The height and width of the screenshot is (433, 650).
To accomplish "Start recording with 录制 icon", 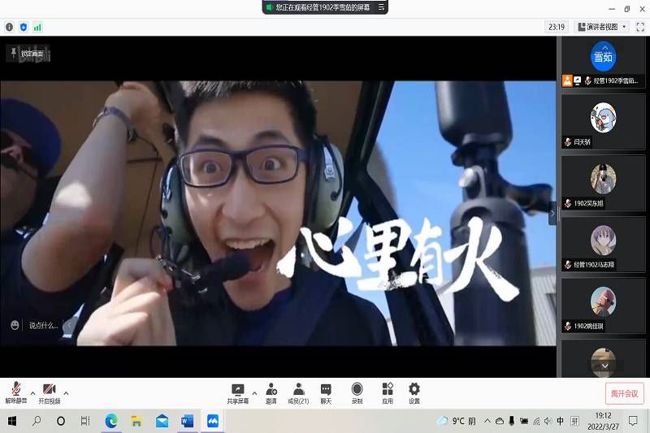I will tap(357, 392).
